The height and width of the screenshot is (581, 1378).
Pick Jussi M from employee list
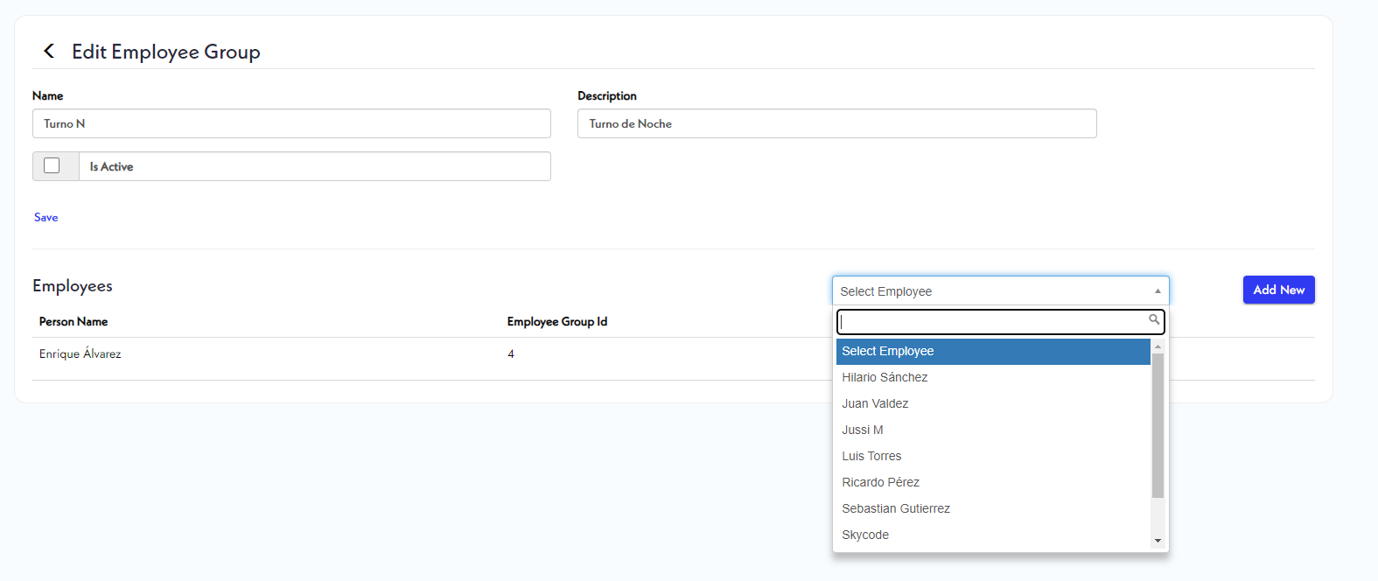pyautogui.click(x=863, y=430)
